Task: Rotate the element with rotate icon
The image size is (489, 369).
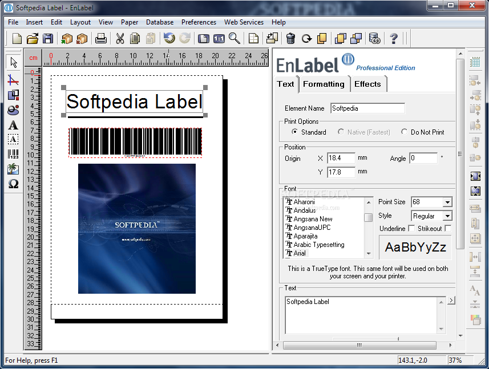Action: [306, 39]
